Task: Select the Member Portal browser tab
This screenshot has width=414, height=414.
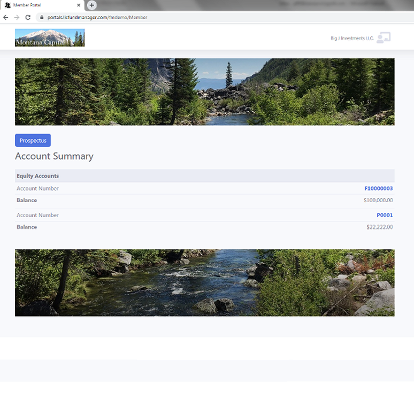Action: pyautogui.click(x=42, y=5)
